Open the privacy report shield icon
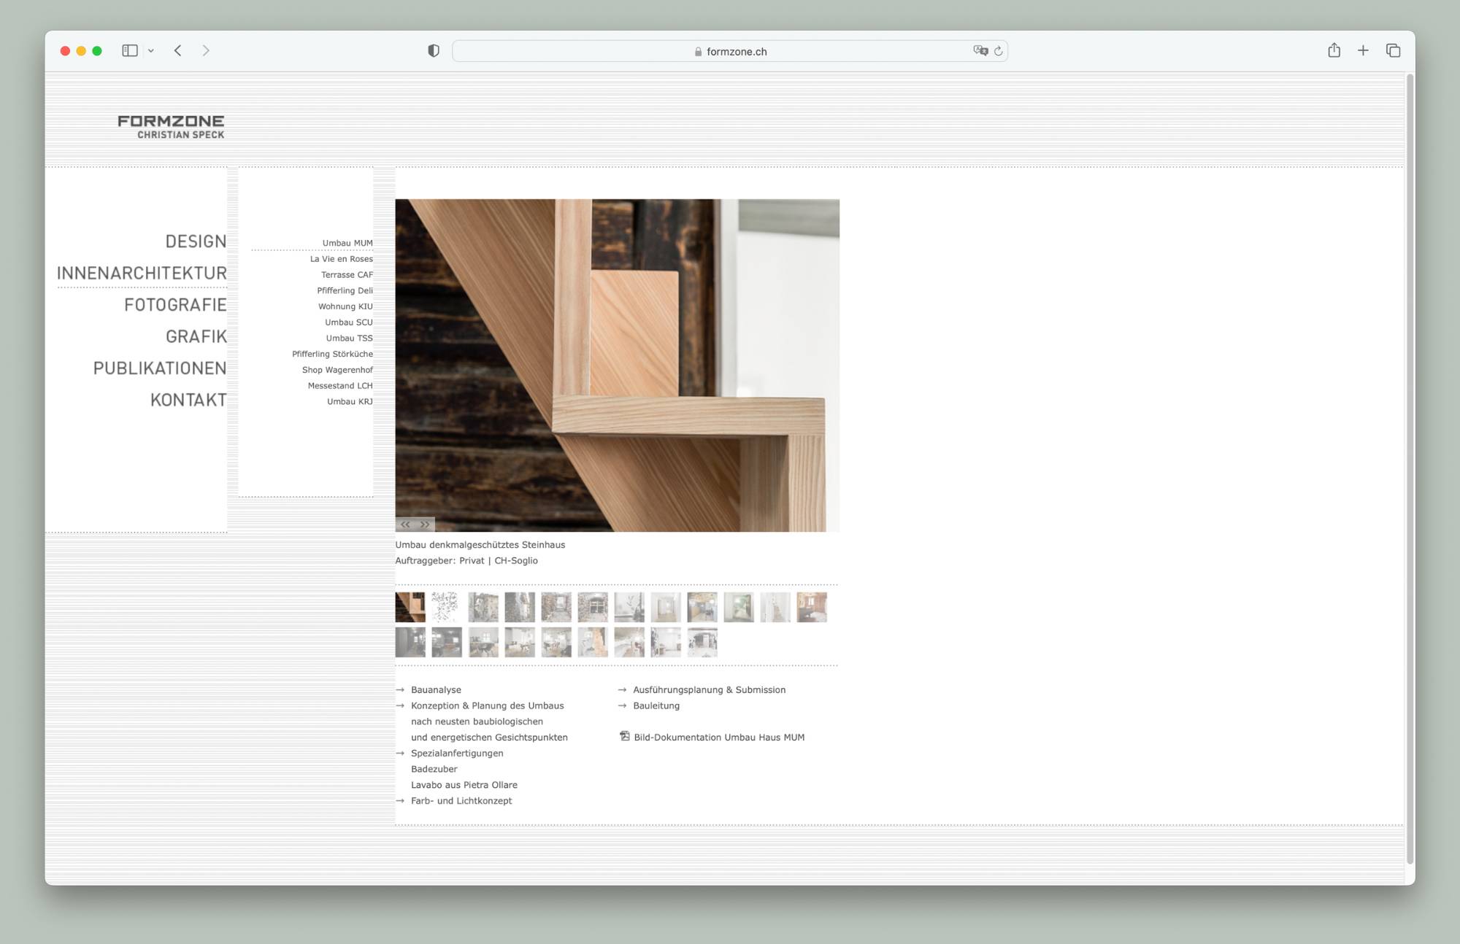The width and height of the screenshot is (1460, 944). [434, 50]
